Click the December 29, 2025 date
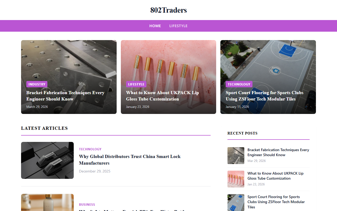Viewport: 337px width, 211px height. click(95, 171)
